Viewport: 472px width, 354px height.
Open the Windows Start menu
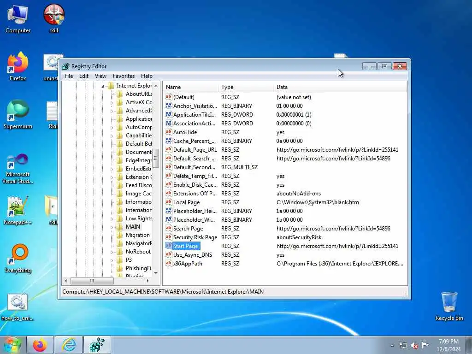point(12,345)
